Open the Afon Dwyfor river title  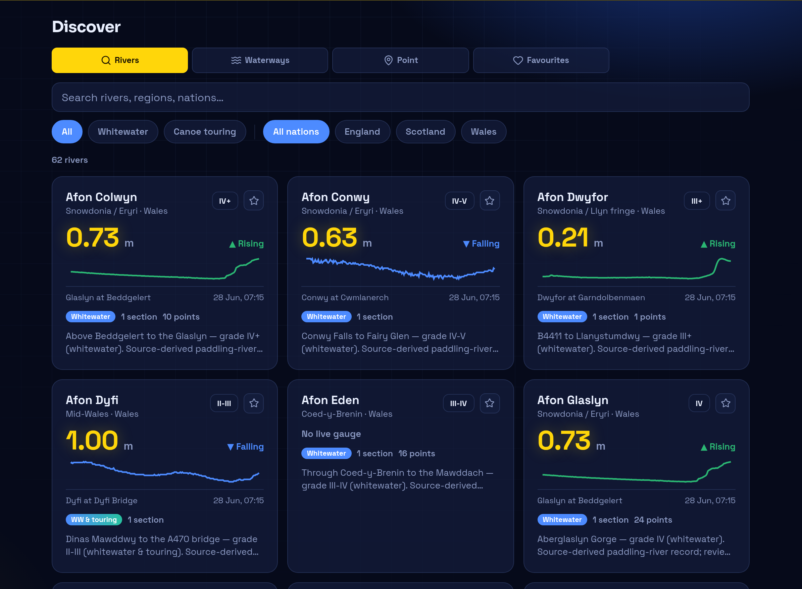pos(572,197)
